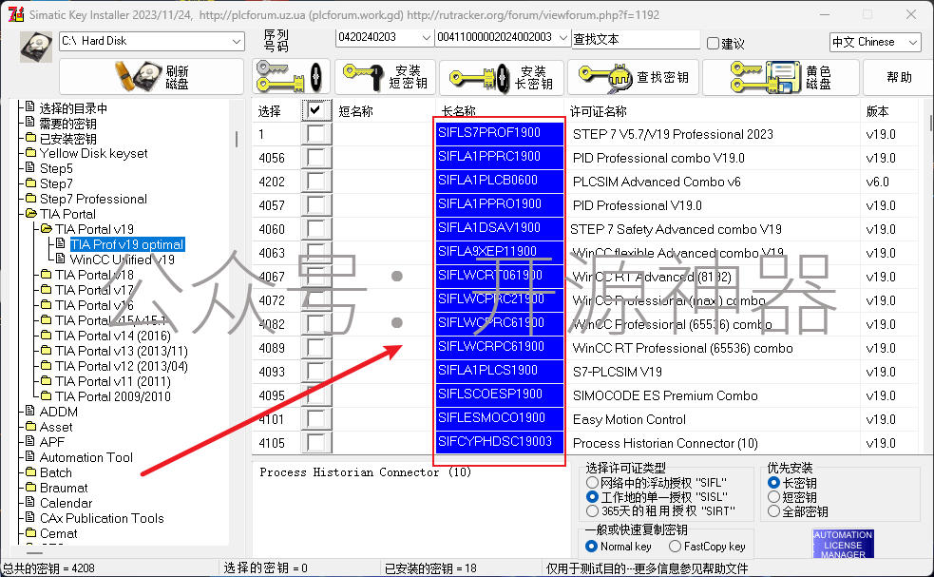
Task: Open Automation License Manager logo
Action: (x=843, y=544)
